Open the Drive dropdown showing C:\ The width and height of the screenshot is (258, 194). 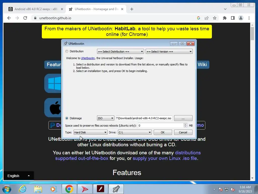pos(135,132)
